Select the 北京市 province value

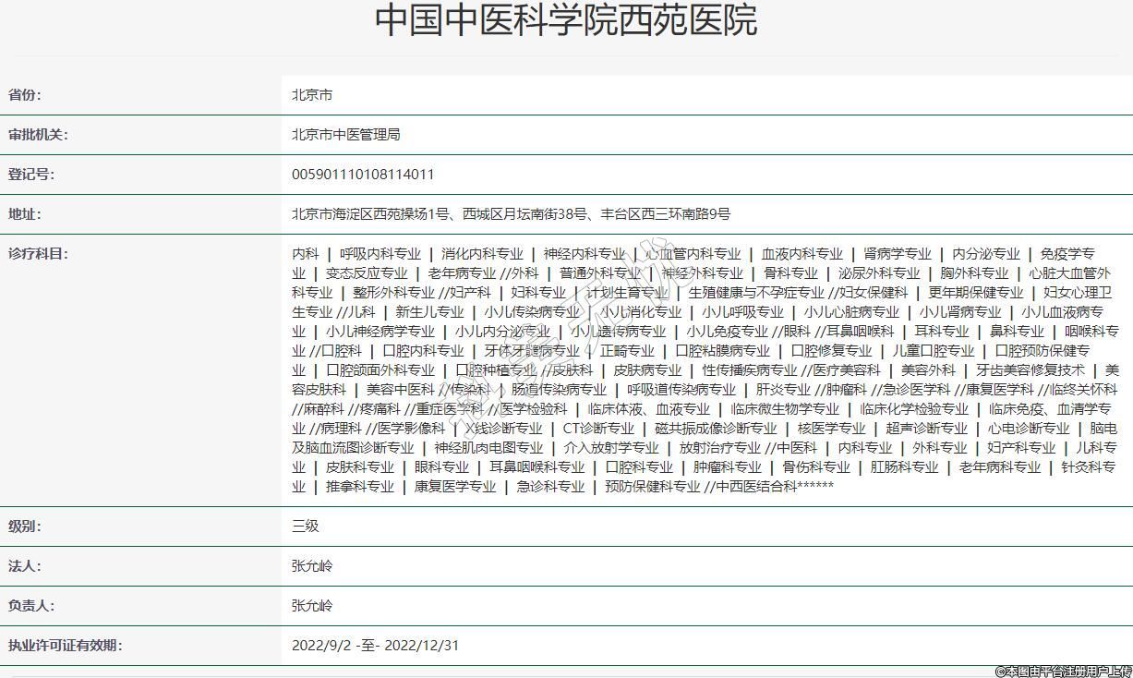[312, 95]
